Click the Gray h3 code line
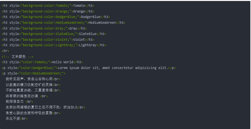This screenshot has width=251, height=129. tap(44, 29)
